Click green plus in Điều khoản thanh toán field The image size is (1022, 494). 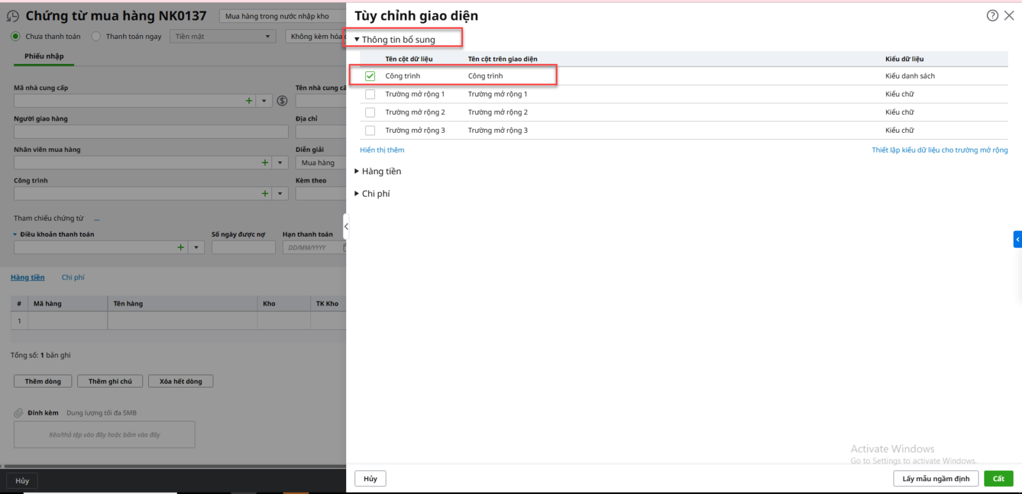click(x=181, y=248)
